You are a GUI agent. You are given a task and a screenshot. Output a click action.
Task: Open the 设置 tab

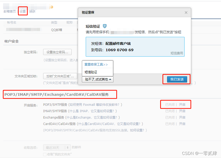(x=23, y=11)
